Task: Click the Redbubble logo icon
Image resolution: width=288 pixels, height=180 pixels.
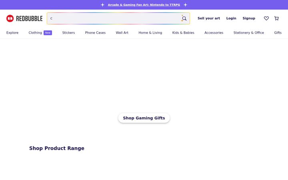Action: click(x=10, y=18)
